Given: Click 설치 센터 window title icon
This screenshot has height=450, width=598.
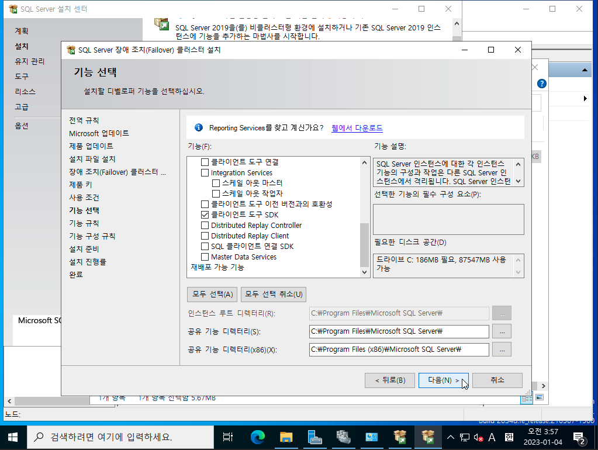Looking at the screenshot, I should point(13,9).
